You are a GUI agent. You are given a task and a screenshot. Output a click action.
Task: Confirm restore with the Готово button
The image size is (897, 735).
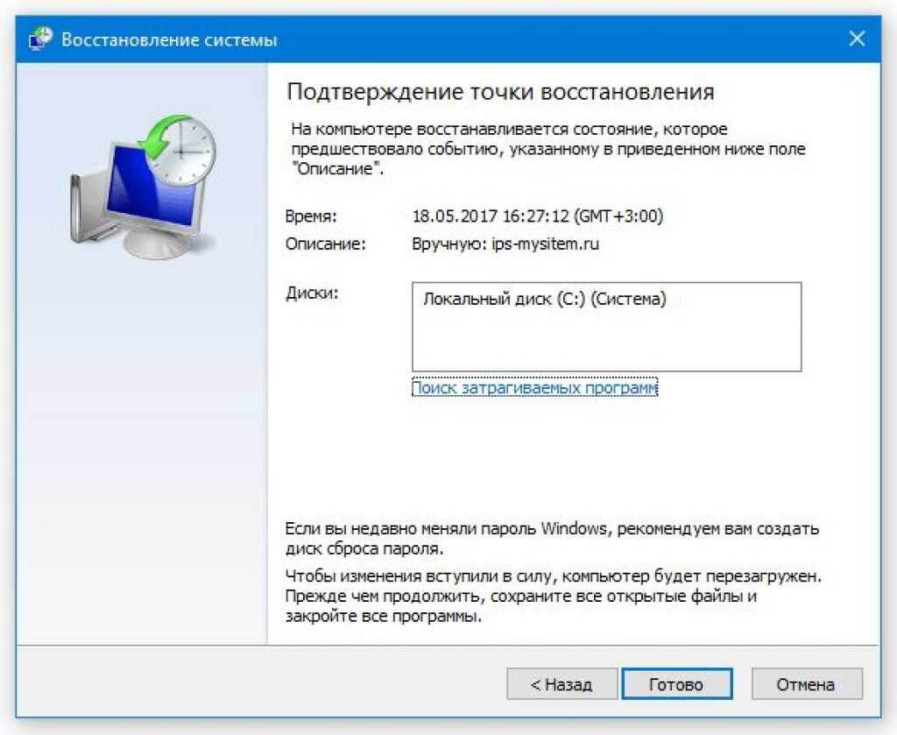[x=677, y=684]
